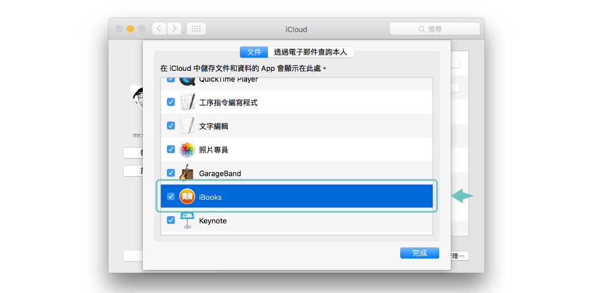This screenshot has height=293, width=593.
Task: Uncheck the 文字編輯 checkbox
Action: tap(171, 126)
